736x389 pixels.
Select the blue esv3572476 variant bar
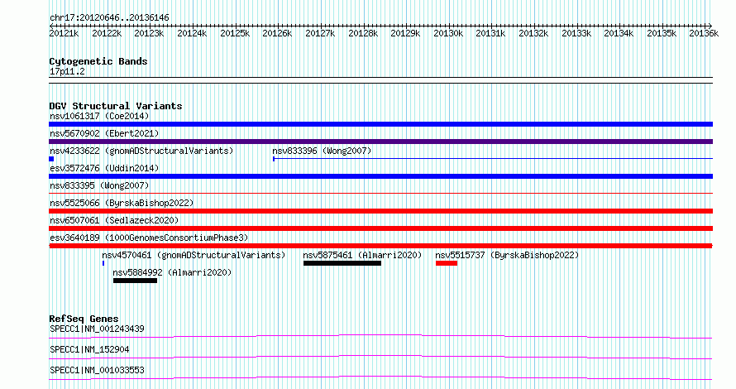(x=380, y=176)
